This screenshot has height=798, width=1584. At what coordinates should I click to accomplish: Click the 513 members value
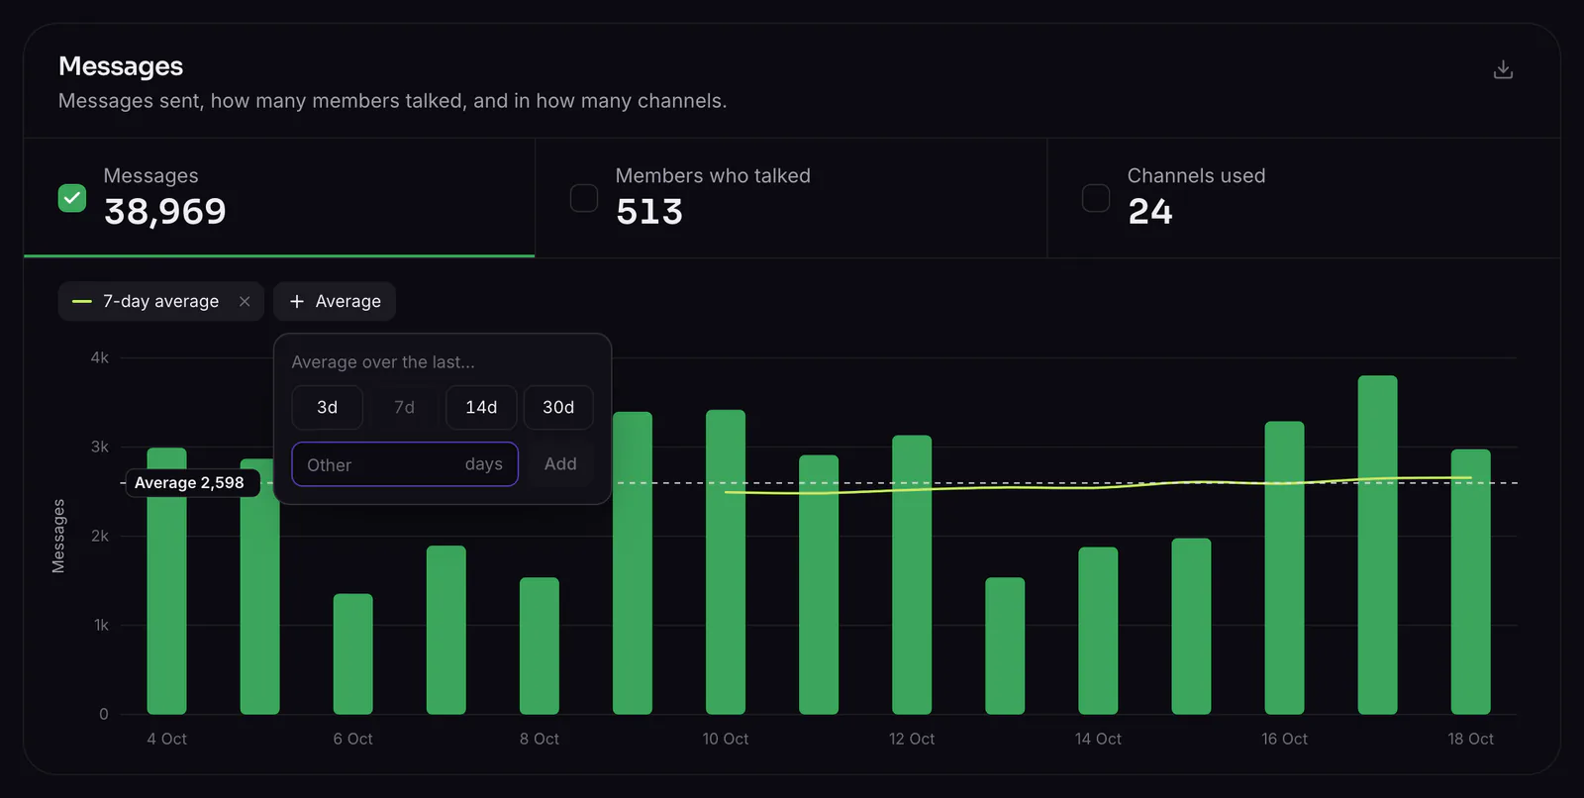[x=649, y=212]
